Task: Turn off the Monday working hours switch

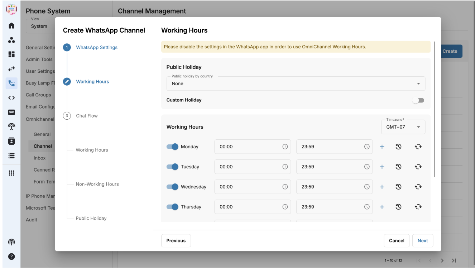Action: [x=172, y=147]
